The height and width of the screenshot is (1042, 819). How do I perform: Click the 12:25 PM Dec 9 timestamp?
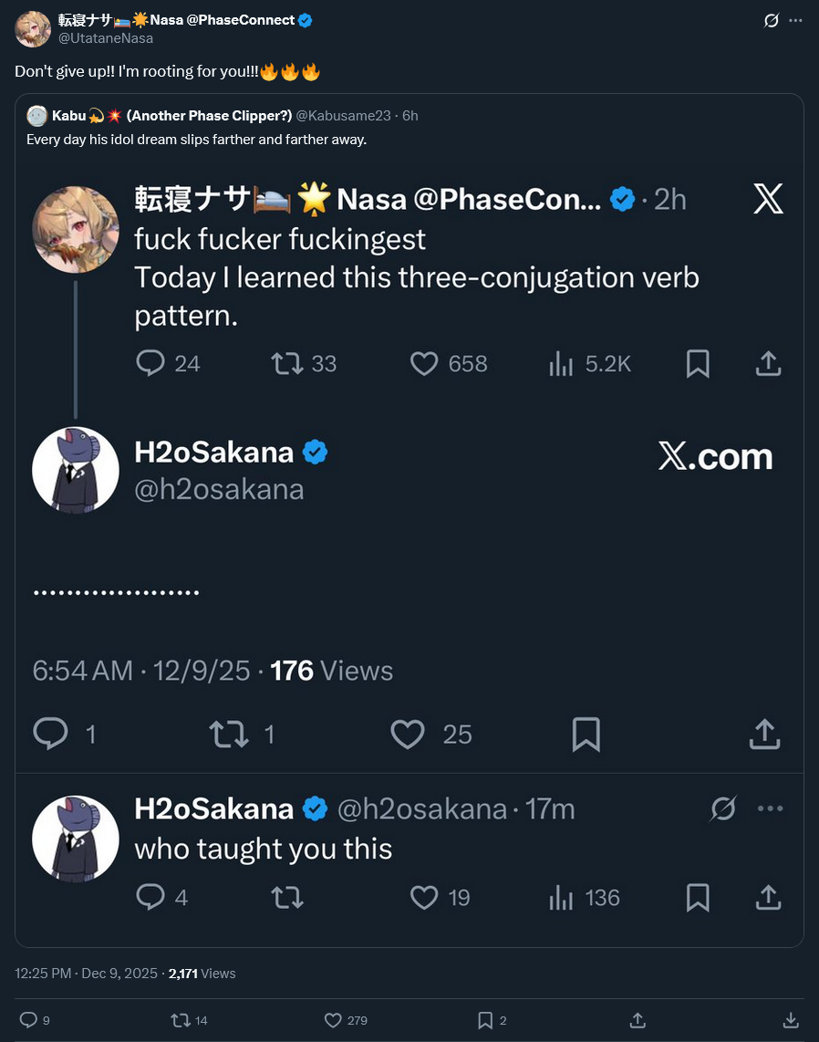(x=86, y=974)
